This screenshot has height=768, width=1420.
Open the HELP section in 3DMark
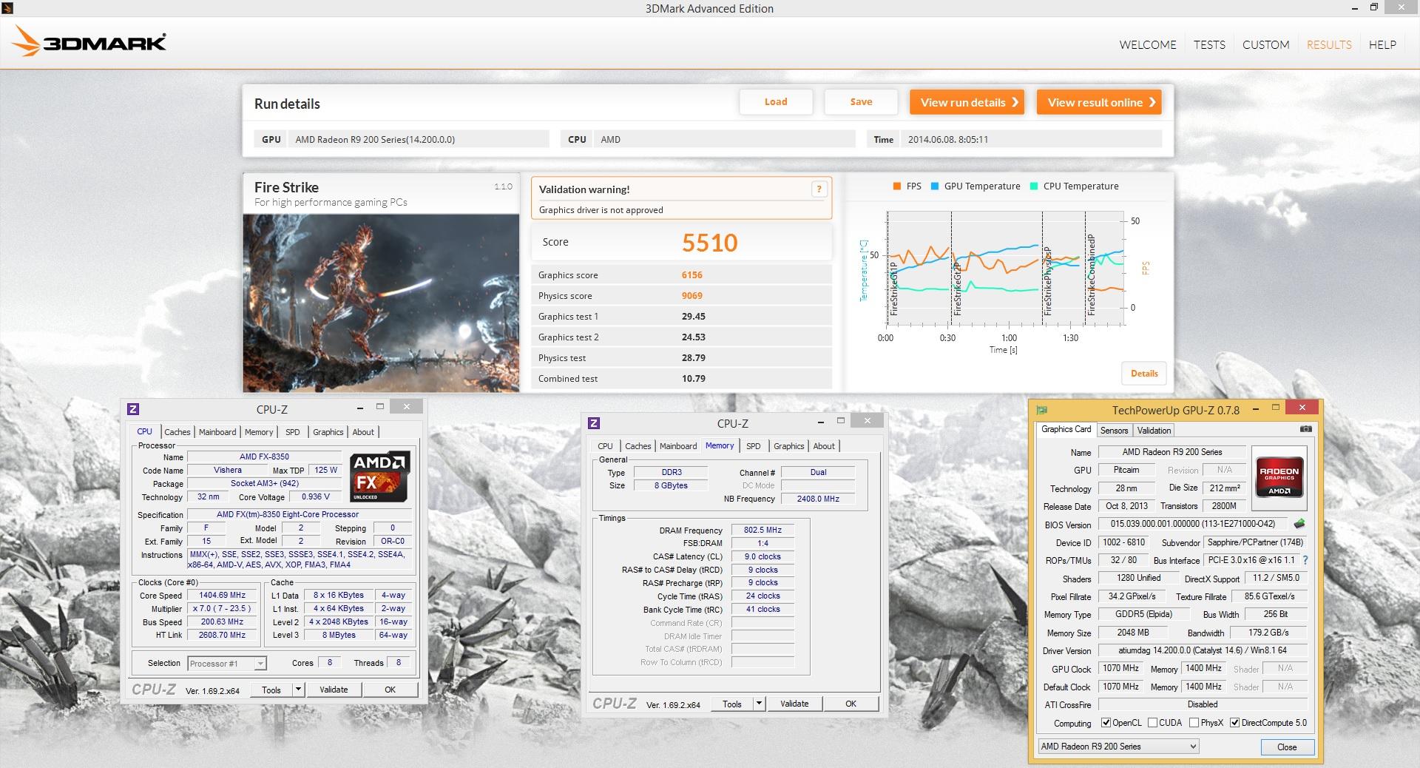[1382, 45]
